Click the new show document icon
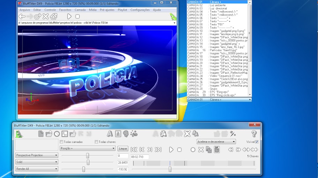 coord(41,133)
